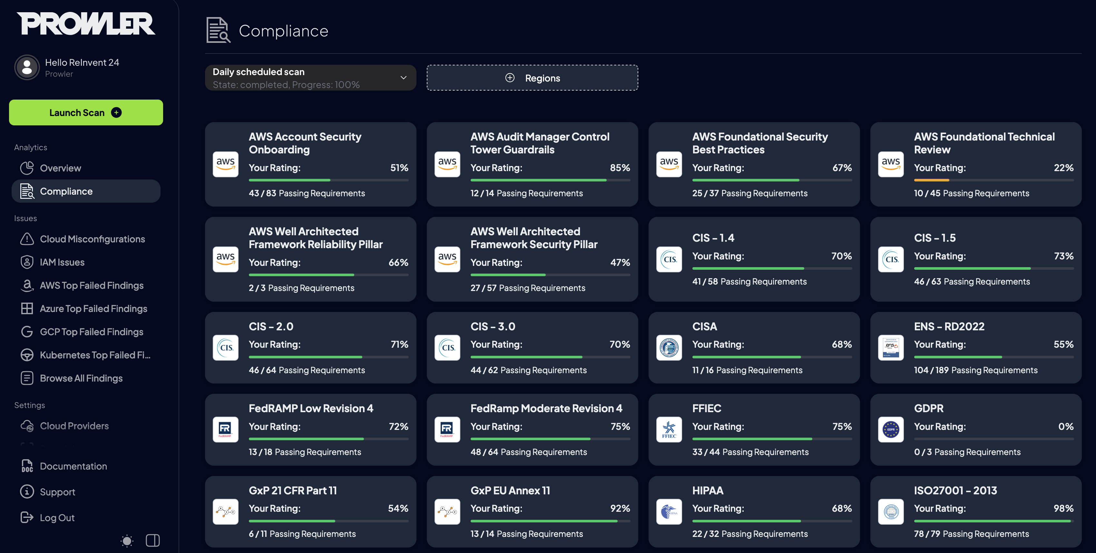
Task: Click the Log Out arrow icon
Action: 27,517
